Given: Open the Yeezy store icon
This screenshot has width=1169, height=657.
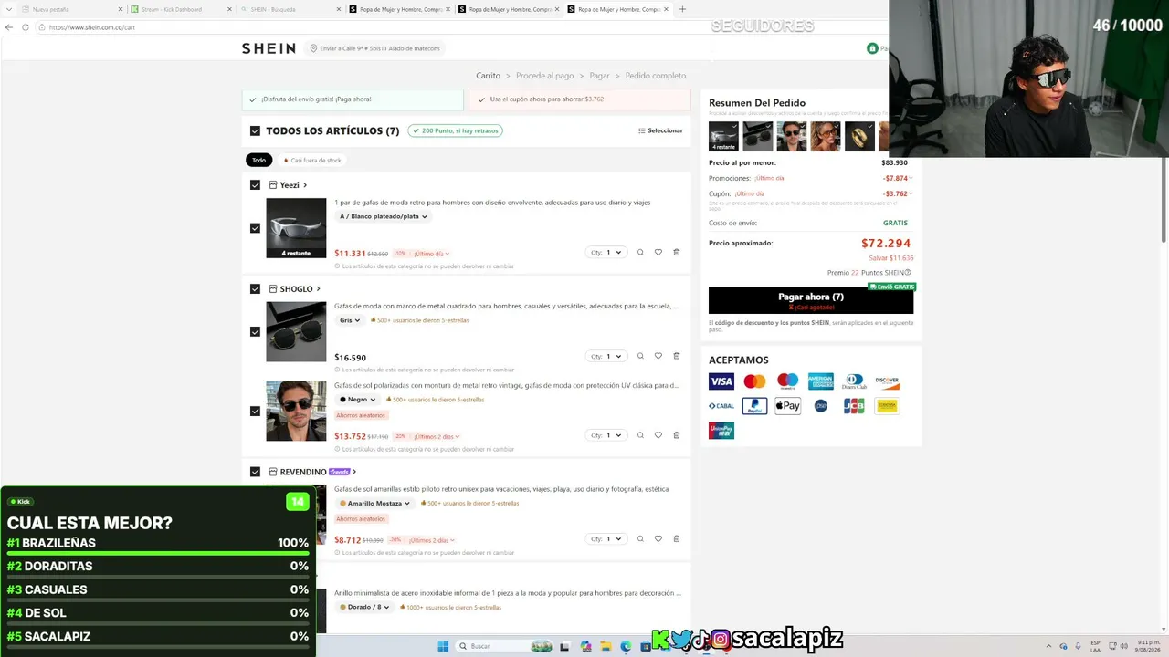Looking at the screenshot, I should pos(273,185).
